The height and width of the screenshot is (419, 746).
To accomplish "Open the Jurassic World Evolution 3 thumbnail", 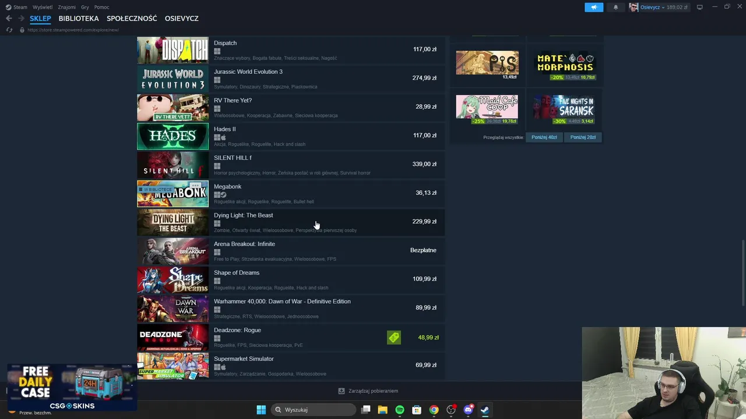I will [x=173, y=79].
